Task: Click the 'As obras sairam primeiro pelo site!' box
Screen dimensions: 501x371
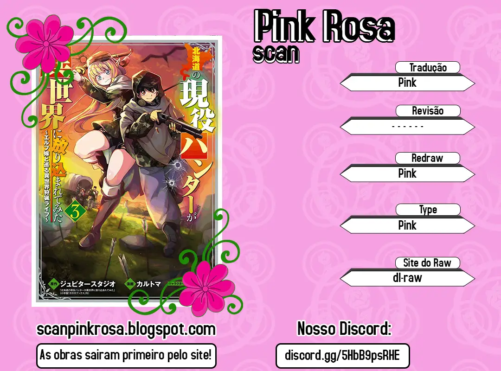Action: coord(126,355)
